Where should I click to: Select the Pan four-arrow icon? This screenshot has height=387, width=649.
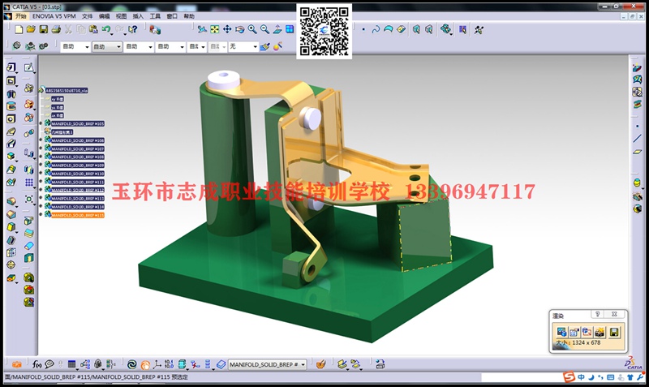click(227, 29)
